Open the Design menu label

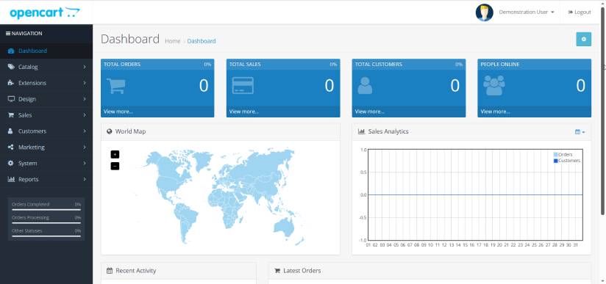pos(27,99)
